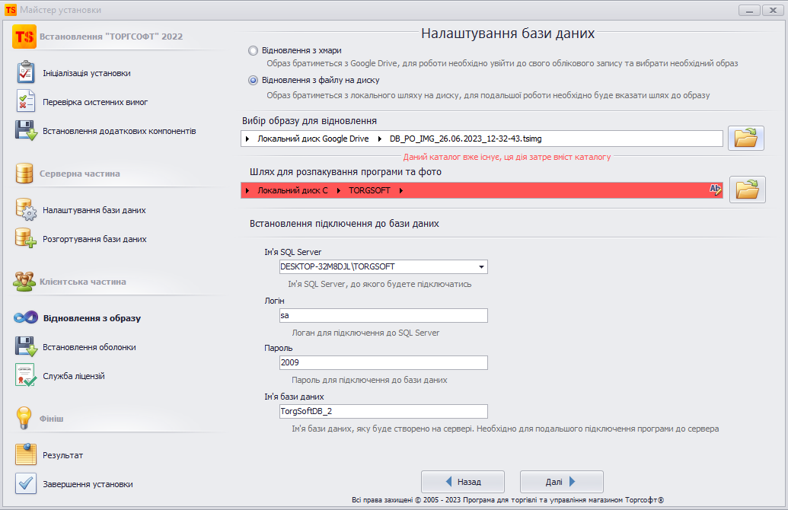Viewport: 788px width, 510px height.
Task: Go to Відновлення з образу step
Action: tap(91, 318)
